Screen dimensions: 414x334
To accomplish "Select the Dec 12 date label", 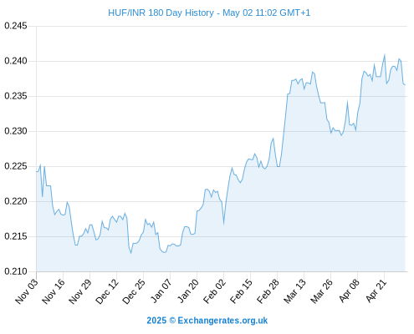I will (107, 291).
